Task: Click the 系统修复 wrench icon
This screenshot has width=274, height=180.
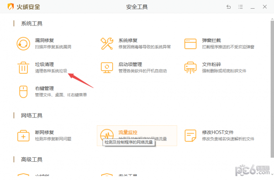Action: [x=107, y=44]
